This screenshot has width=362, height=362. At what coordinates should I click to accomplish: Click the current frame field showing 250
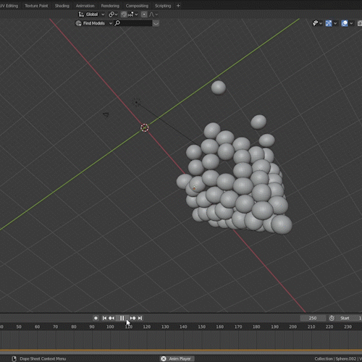[313, 318]
